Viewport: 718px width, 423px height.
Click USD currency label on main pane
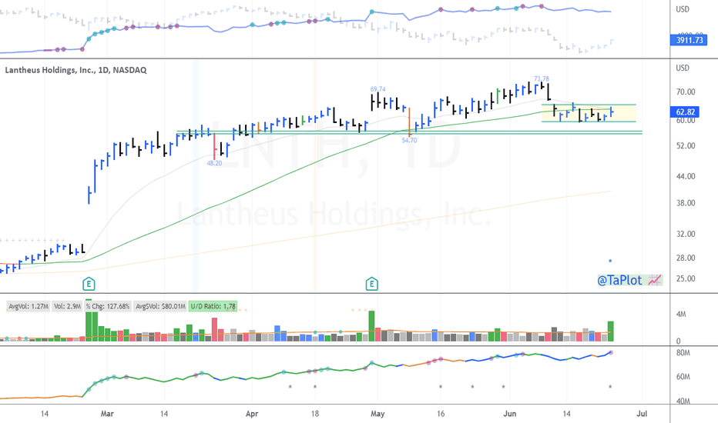tap(683, 68)
